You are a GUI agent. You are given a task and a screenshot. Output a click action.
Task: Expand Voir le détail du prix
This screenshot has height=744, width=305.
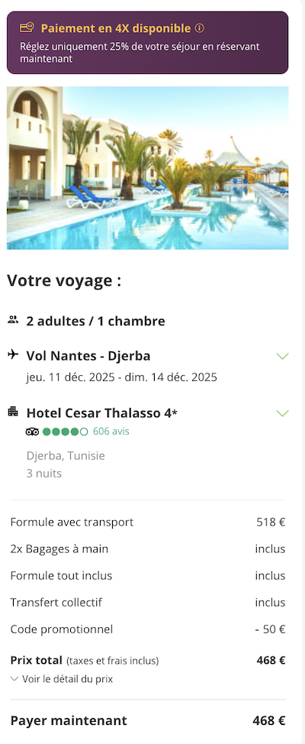(x=62, y=679)
